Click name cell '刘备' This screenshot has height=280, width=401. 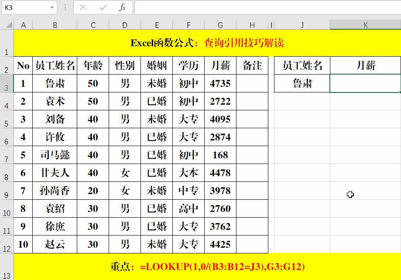[x=55, y=119]
